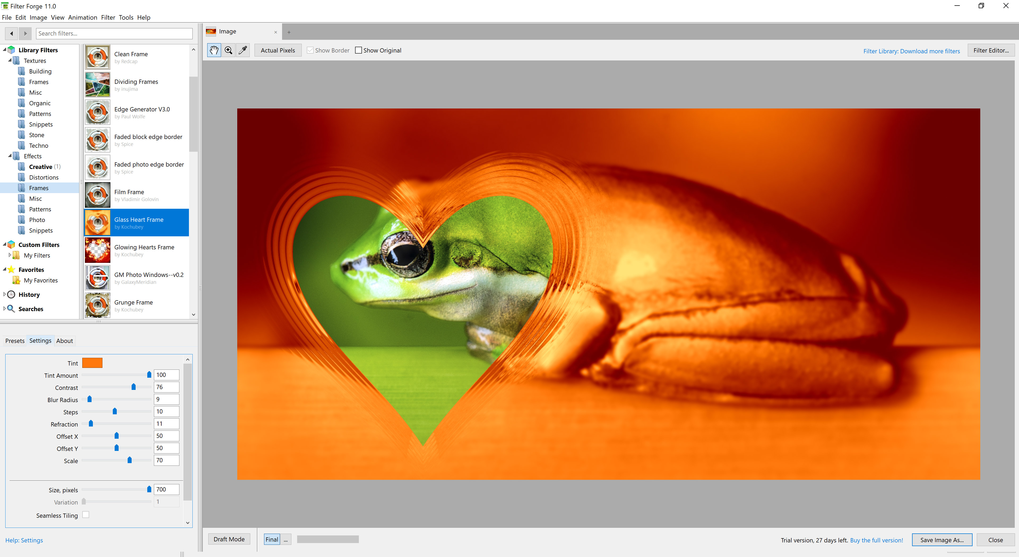Screen dimensions: 1019x557
Task: Click the orange Tint color swatch
Action: [92, 363]
